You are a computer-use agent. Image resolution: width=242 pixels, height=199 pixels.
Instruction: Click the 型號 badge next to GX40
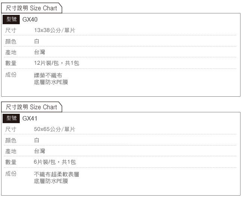[11, 19]
